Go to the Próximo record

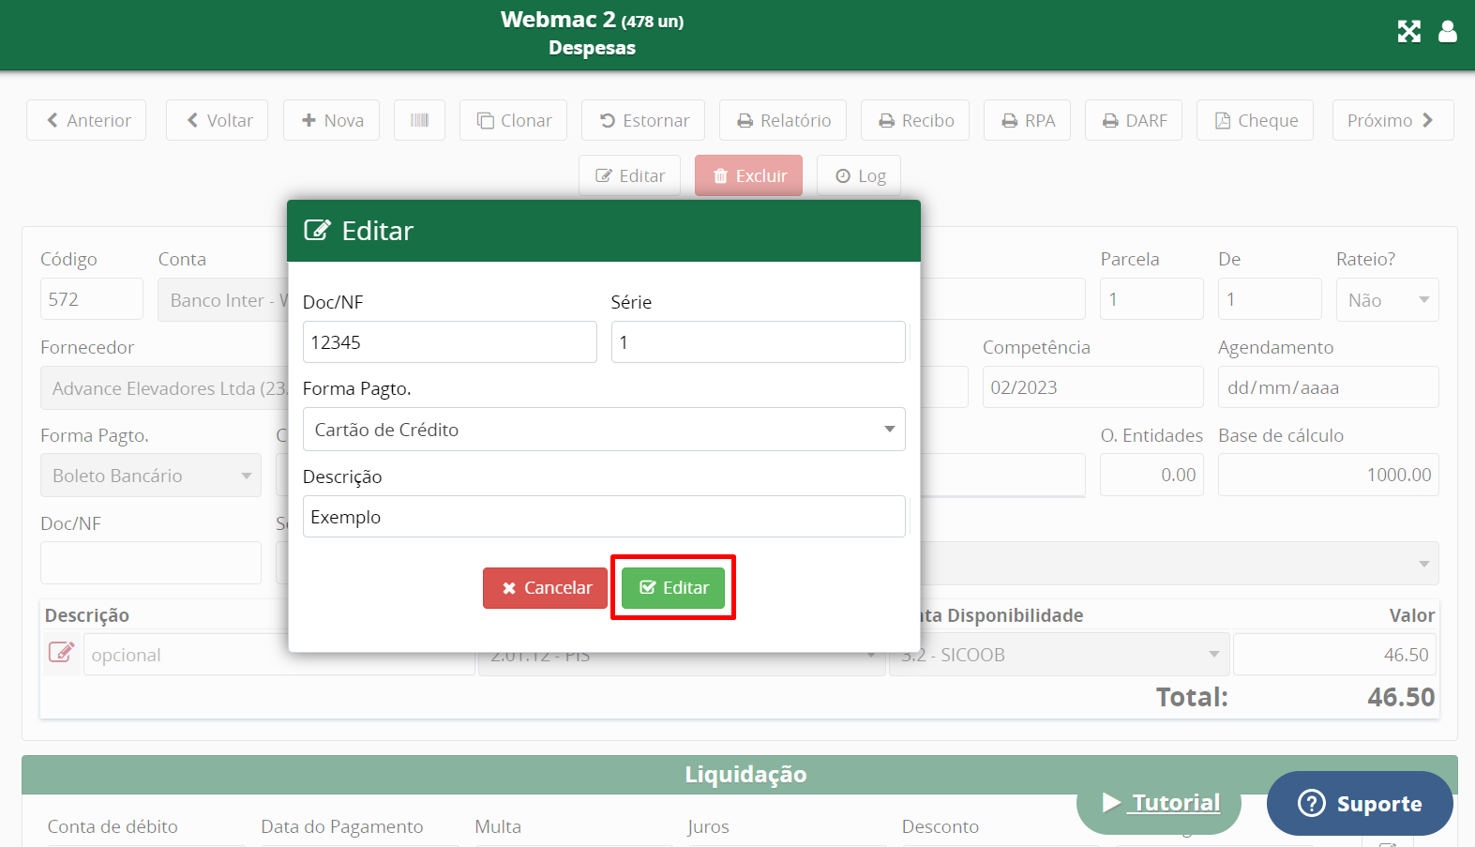pyautogui.click(x=1392, y=120)
